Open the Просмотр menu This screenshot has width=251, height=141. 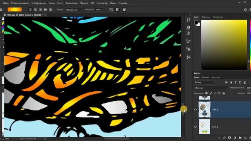pos(102,3)
